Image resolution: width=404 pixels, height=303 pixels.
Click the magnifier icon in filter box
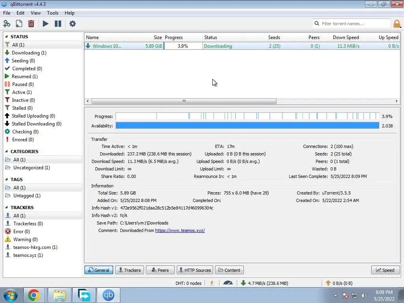click(x=317, y=23)
